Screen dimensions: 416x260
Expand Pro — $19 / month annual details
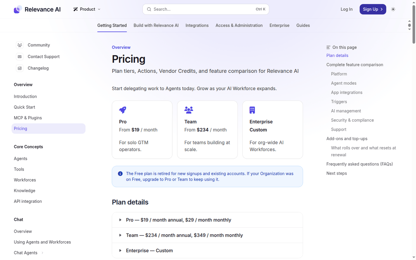(207, 220)
